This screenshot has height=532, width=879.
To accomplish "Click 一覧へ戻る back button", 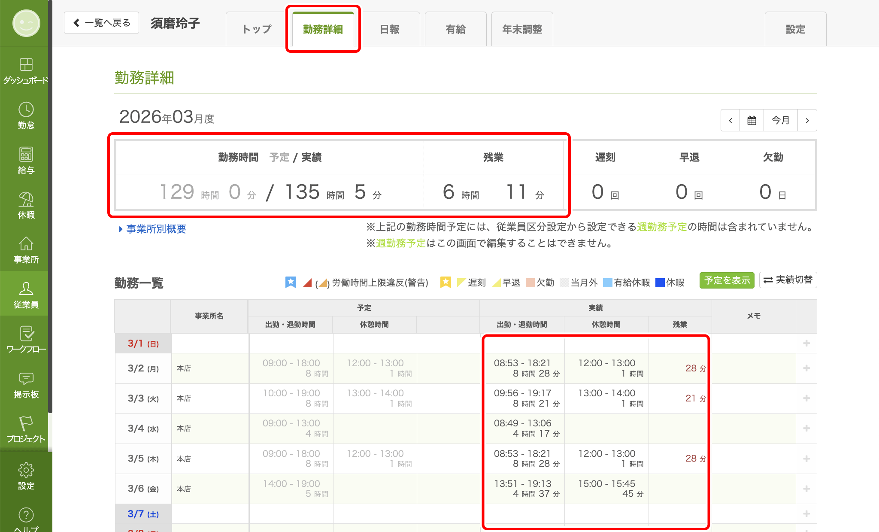I will [x=101, y=23].
